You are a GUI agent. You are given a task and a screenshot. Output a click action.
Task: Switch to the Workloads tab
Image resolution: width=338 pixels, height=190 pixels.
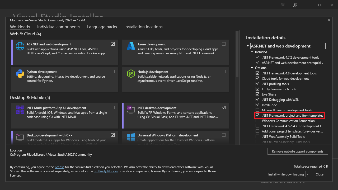point(20,27)
